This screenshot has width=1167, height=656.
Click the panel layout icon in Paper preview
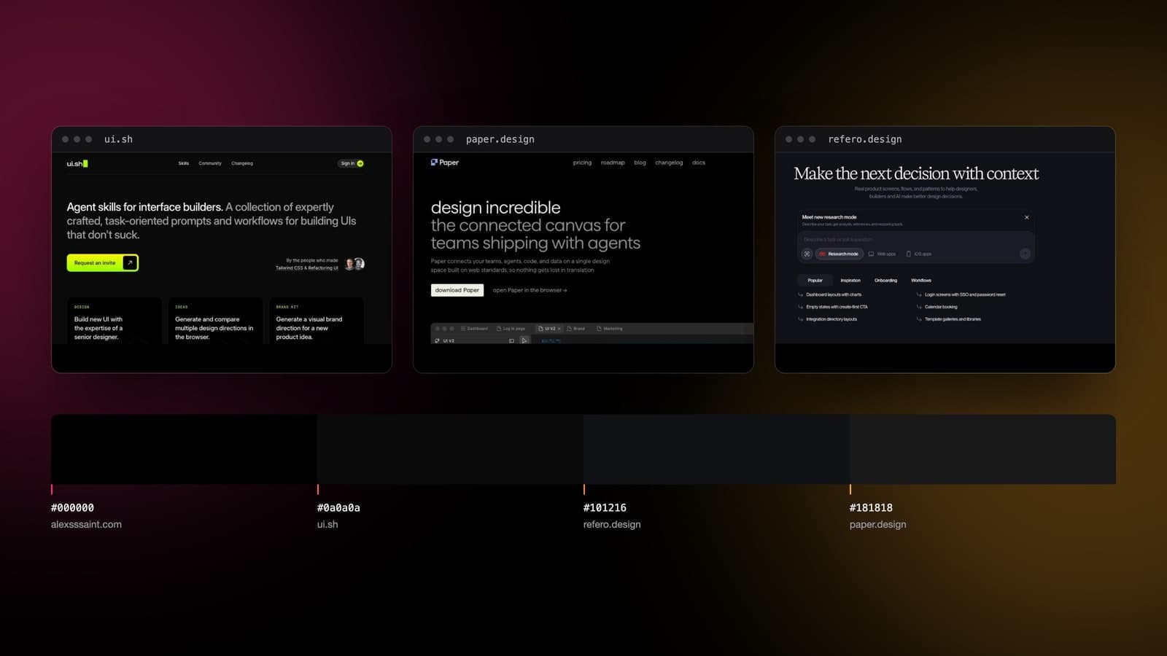point(511,340)
